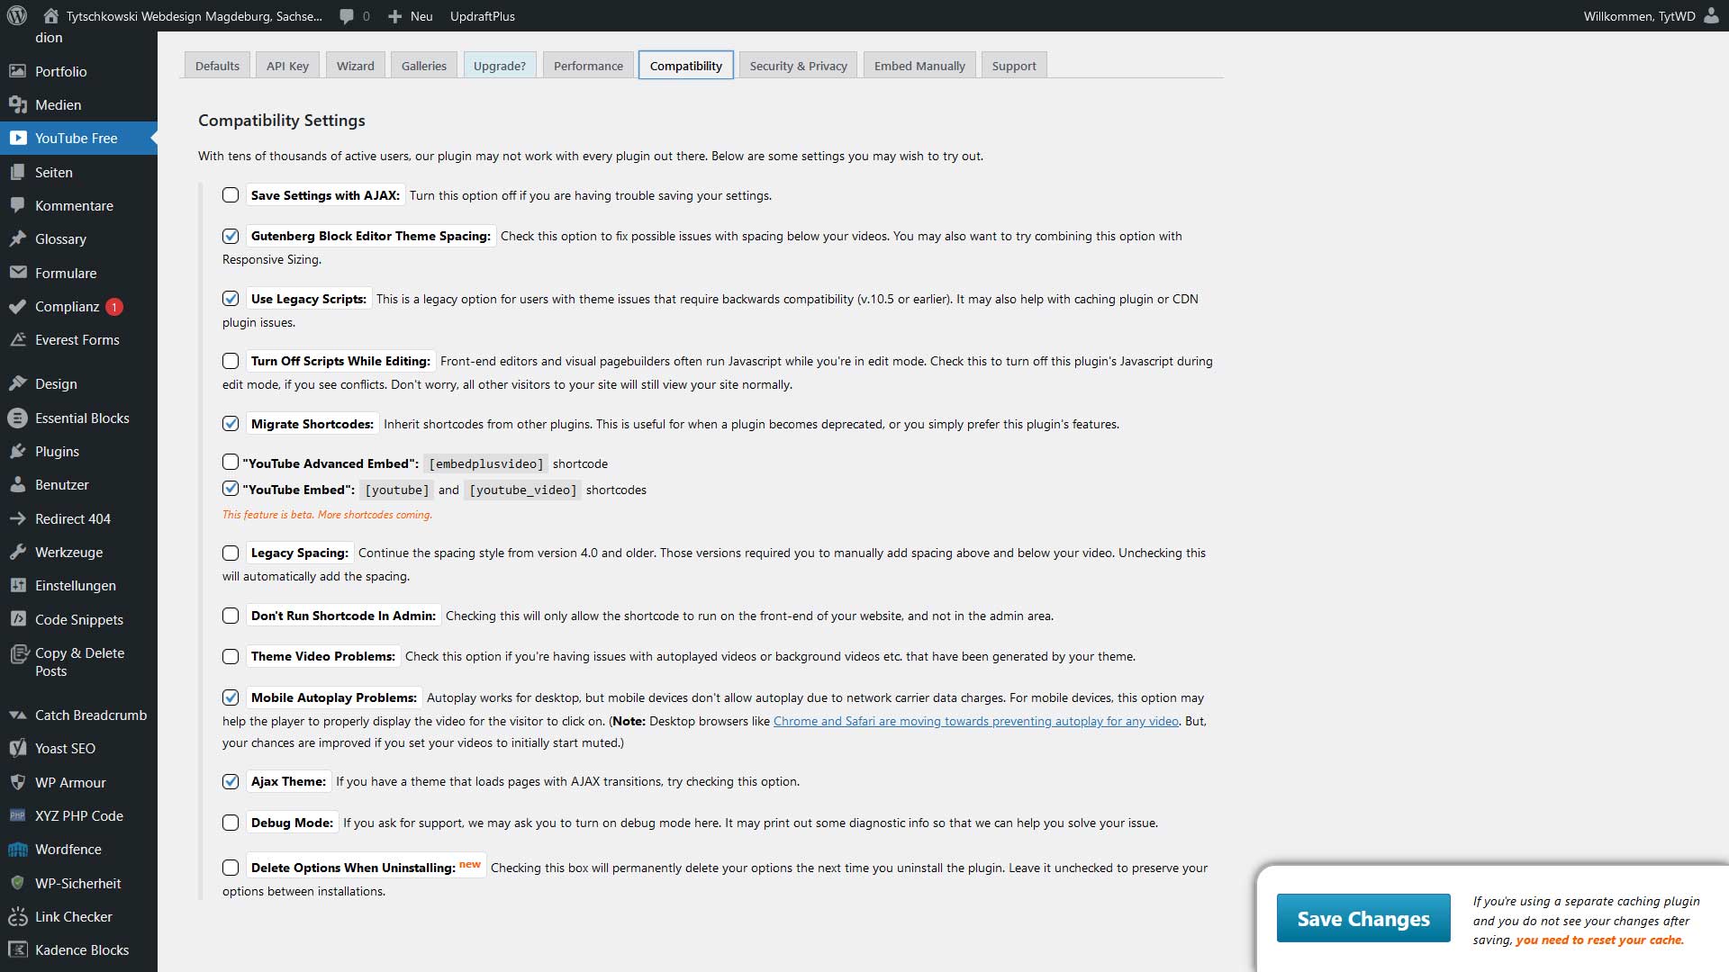Click the Glossary pin icon
Viewport: 1729px width, 972px height.
pos(17,238)
